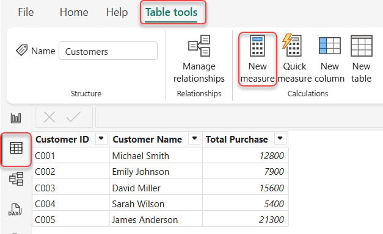Open Quick measure tool
The image size is (383, 234).
coord(295,59)
